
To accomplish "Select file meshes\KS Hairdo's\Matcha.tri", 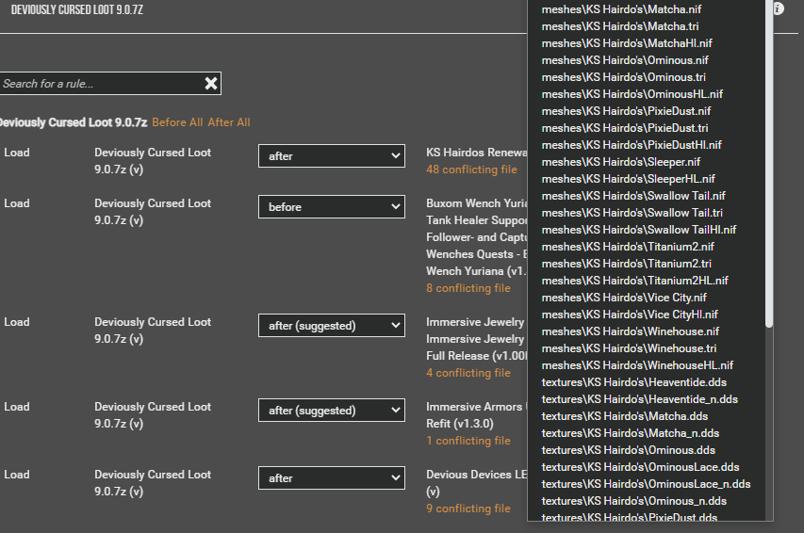I will click(620, 26).
